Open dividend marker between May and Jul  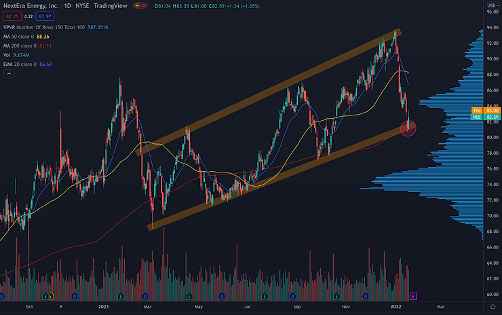222,297
